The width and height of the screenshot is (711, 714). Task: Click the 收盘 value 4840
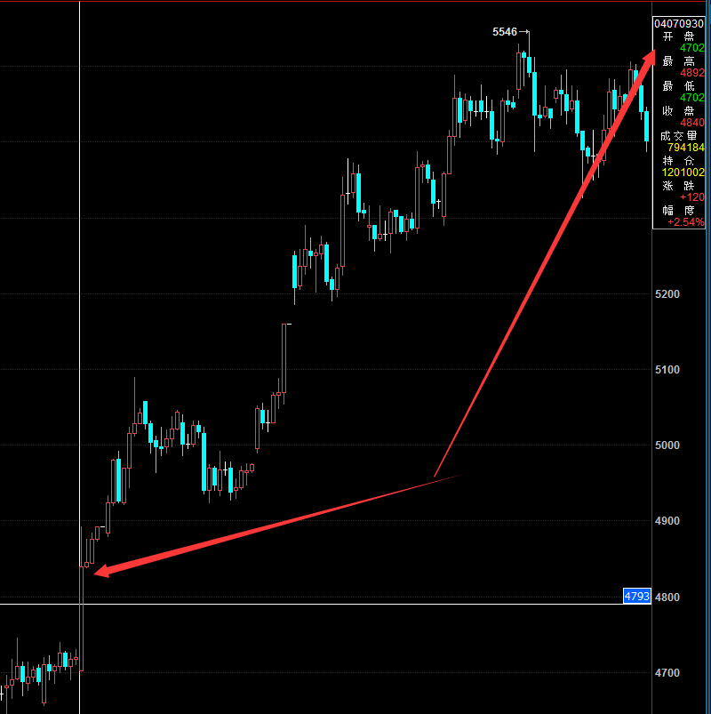(x=692, y=123)
